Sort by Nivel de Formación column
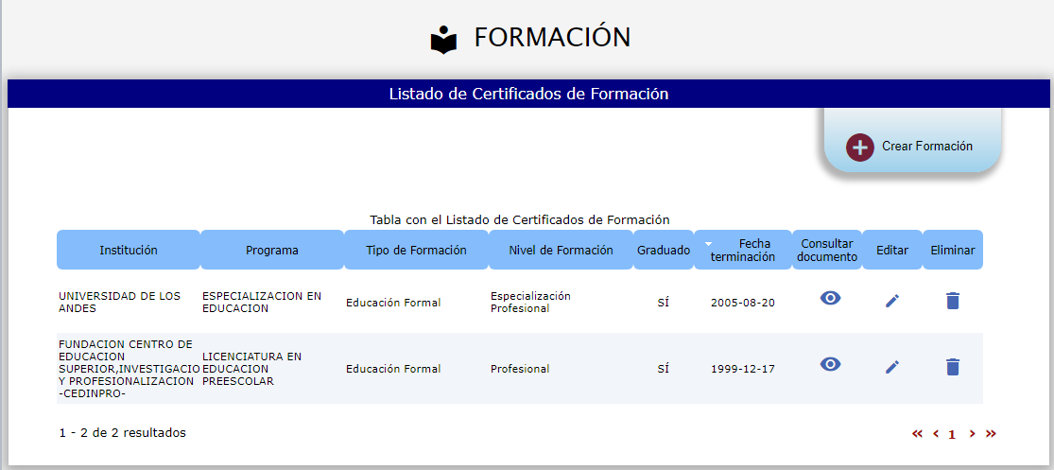 [561, 250]
